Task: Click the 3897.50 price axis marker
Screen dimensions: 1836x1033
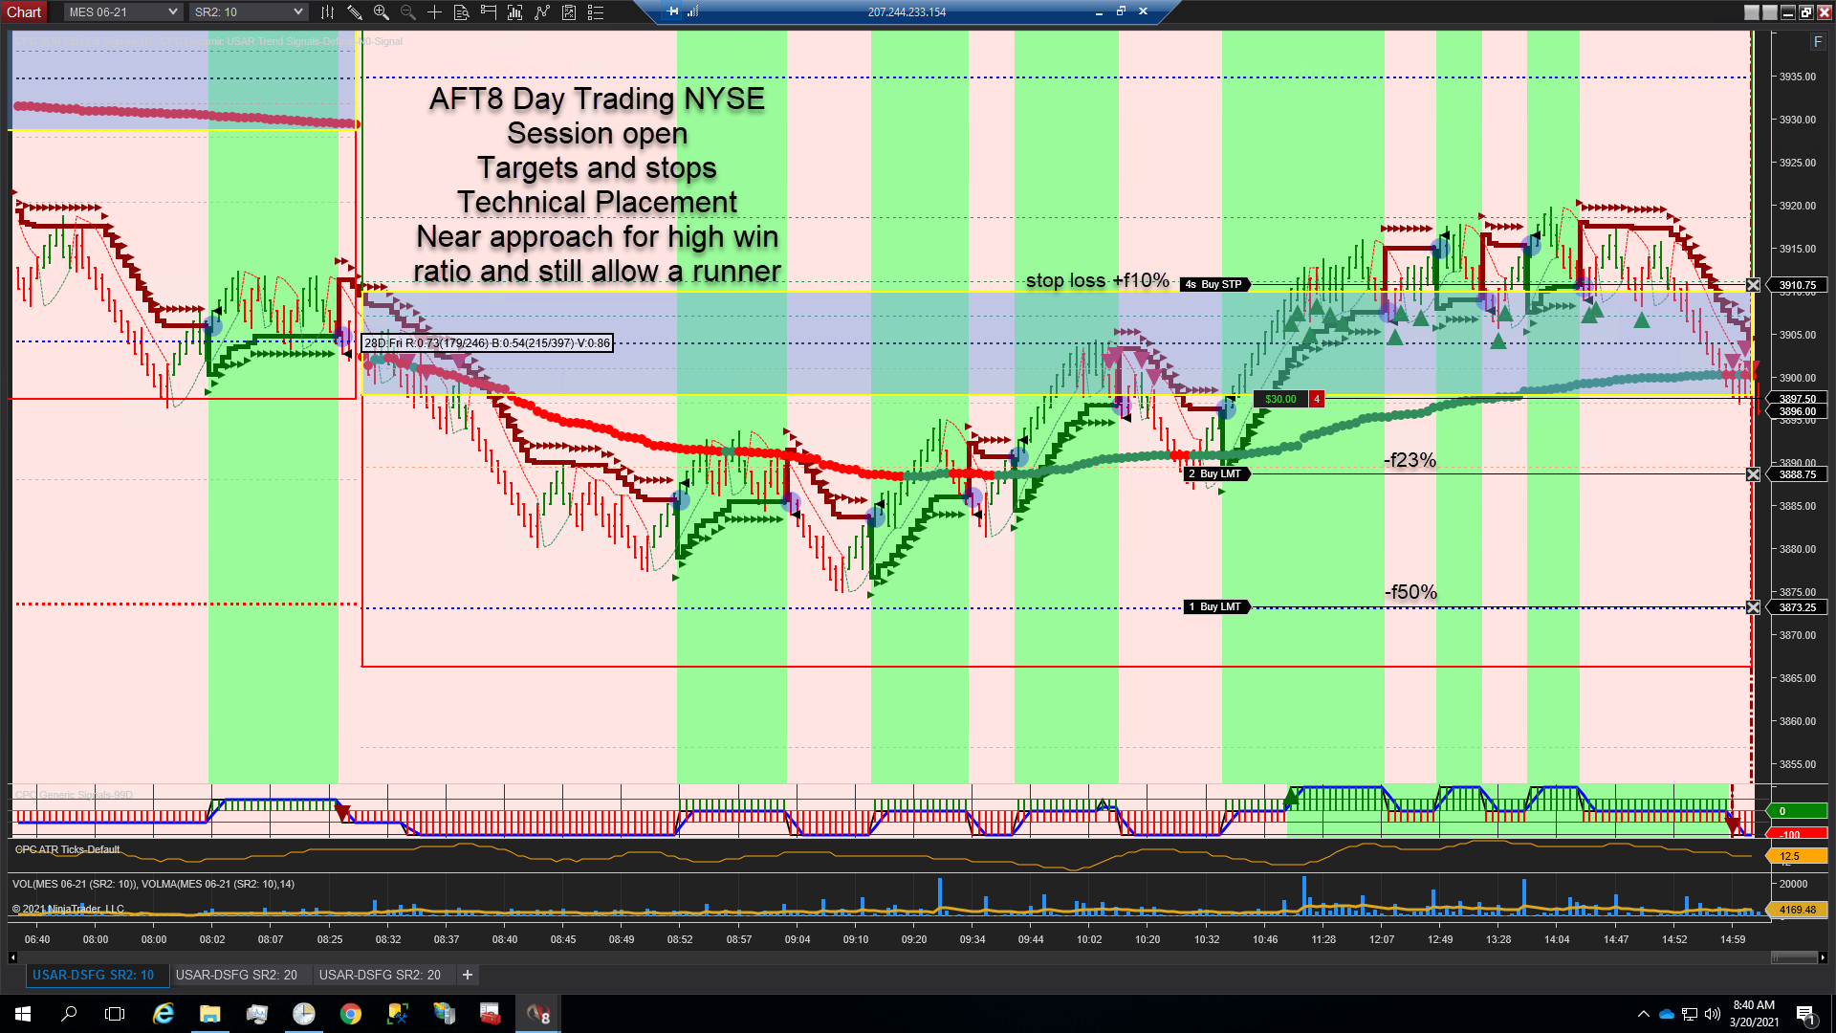Action: (1797, 399)
